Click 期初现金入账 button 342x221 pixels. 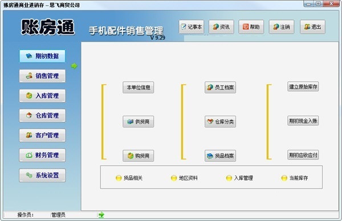pyautogui.click(x=303, y=121)
